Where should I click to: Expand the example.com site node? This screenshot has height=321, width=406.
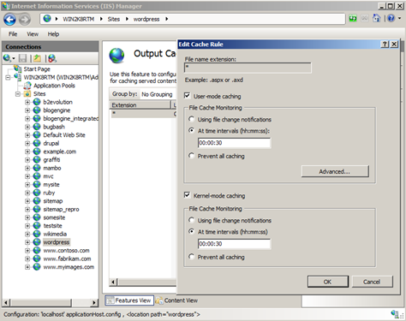(27, 152)
